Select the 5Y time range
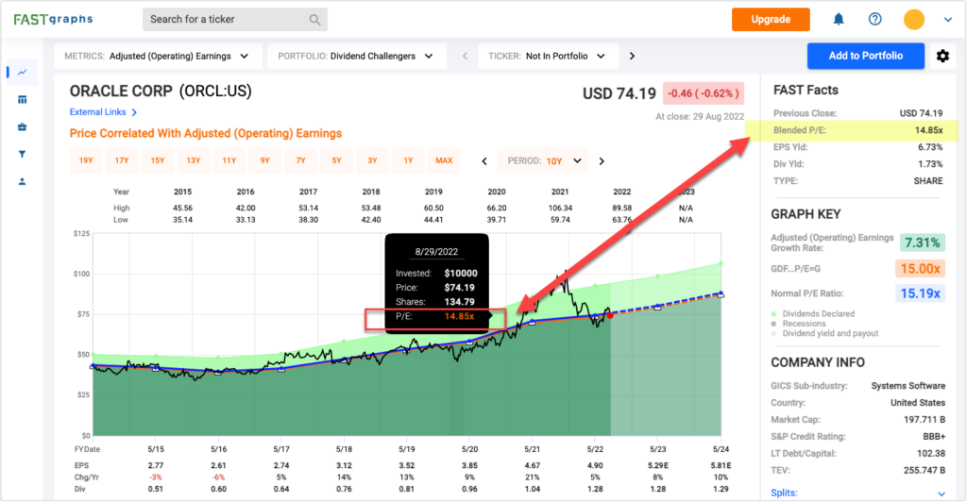This screenshot has height=502, width=967. click(x=336, y=160)
